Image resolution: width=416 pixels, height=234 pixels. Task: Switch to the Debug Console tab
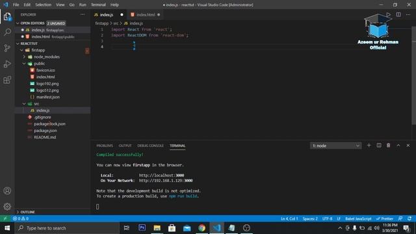click(150, 146)
